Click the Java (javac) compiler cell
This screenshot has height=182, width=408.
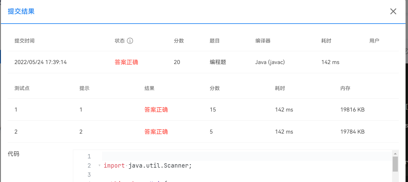pos(270,62)
